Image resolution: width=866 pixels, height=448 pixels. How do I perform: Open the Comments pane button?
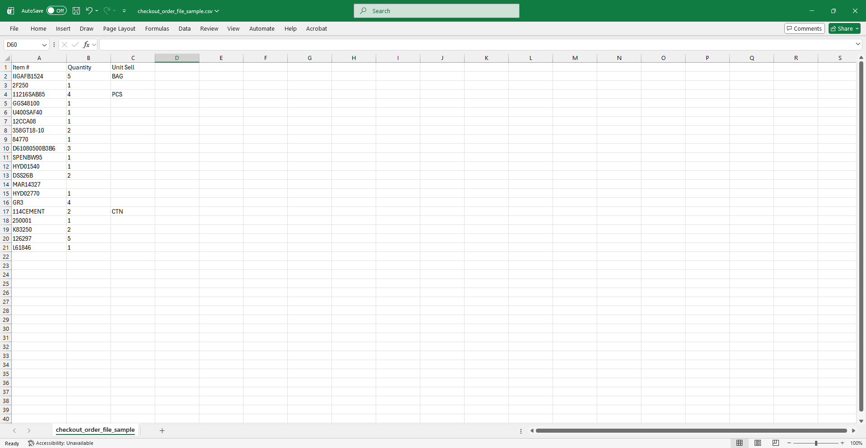[x=805, y=28]
